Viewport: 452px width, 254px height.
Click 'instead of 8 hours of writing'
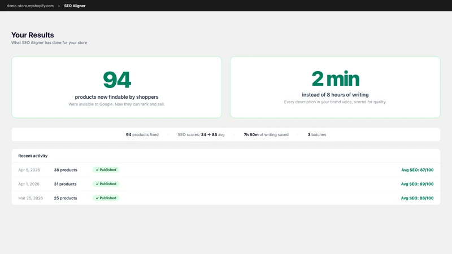coord(335,95)
